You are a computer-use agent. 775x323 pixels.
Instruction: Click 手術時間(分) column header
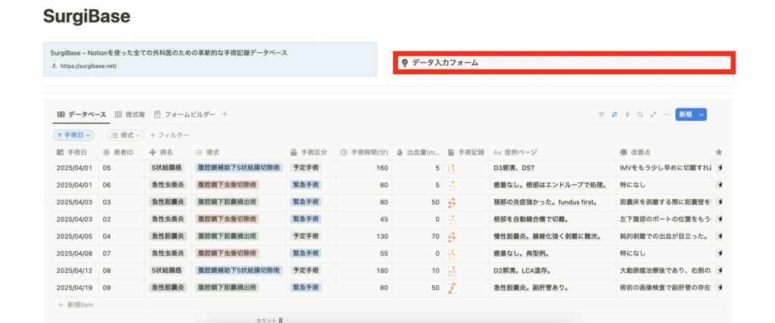(x=365, y=152)
